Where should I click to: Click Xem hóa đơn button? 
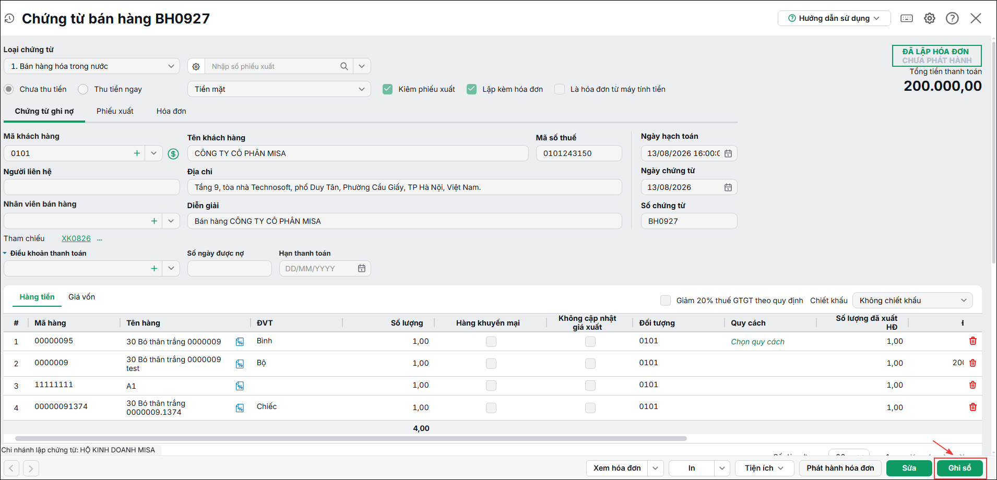[617, 468]
